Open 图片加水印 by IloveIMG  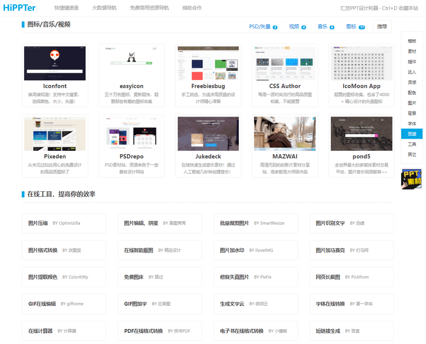click(x=256, y=250)
